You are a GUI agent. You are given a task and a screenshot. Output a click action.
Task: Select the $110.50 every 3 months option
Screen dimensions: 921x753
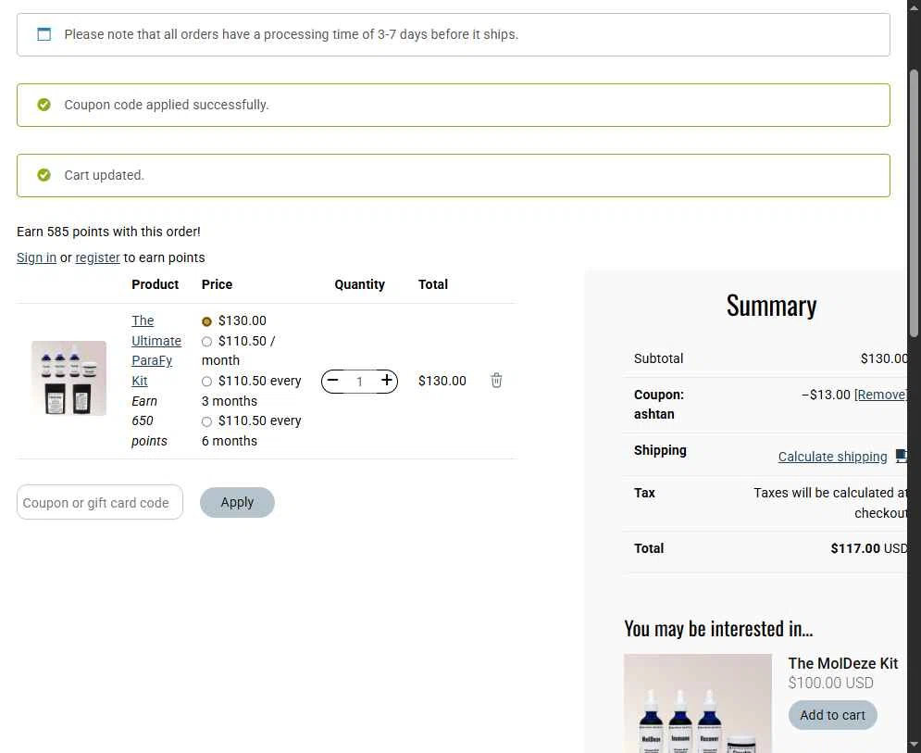[x=206, y=382]
